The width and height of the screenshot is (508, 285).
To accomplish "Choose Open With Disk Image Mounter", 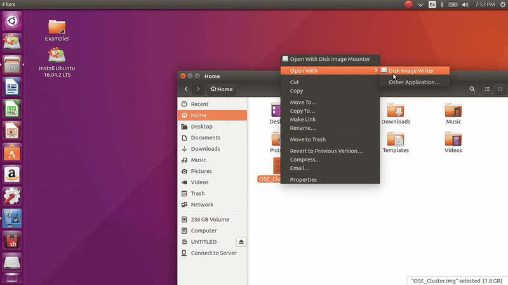I will [x=330, y=59].
